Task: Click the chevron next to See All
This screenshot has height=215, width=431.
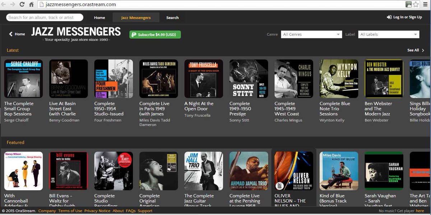Action: 423,51
